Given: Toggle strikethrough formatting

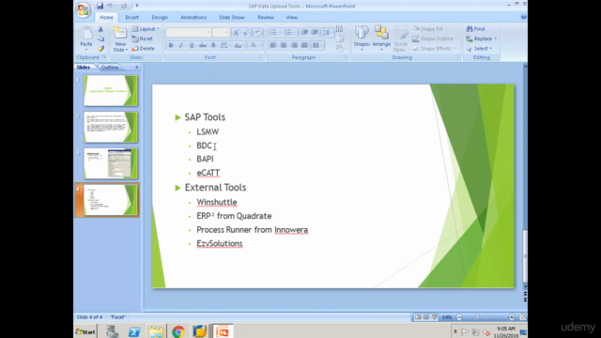Looking at the screenshot, I should coord(203,45).
